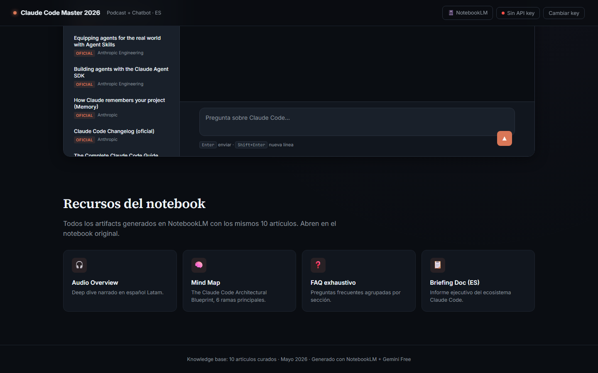
Task: Click the orange send arrow button
Action: [x=504, y=138]
